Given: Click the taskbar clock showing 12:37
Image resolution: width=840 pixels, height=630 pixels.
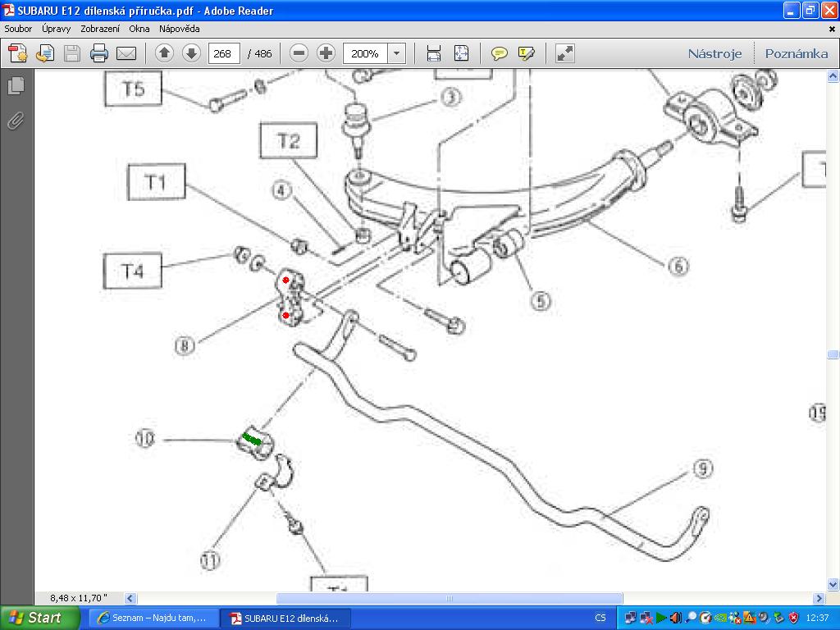Looking at the screenshot, I should coord(817,618).
